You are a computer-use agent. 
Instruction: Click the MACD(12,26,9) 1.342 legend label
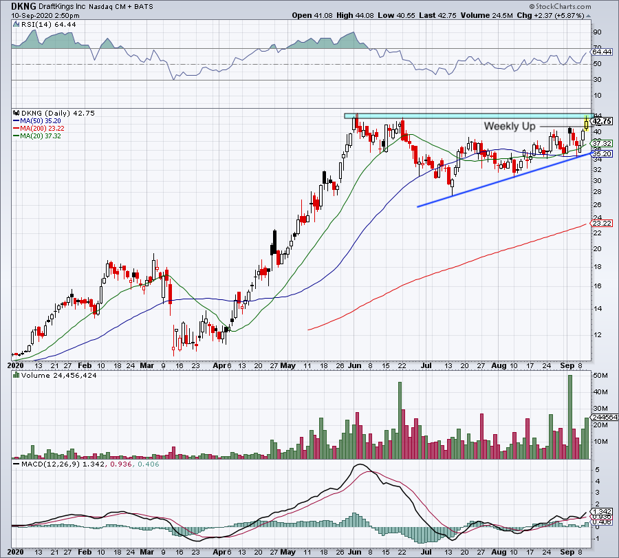pos(63,464)
